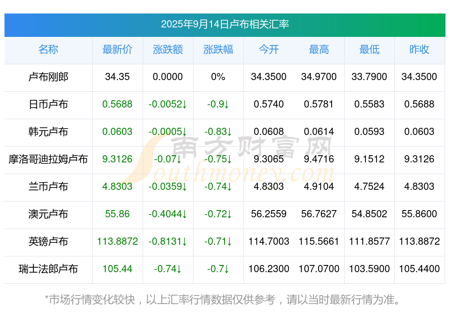The image size is (450, 314).
Task: Select the 澳元卢布 row name
Action: 48,214
